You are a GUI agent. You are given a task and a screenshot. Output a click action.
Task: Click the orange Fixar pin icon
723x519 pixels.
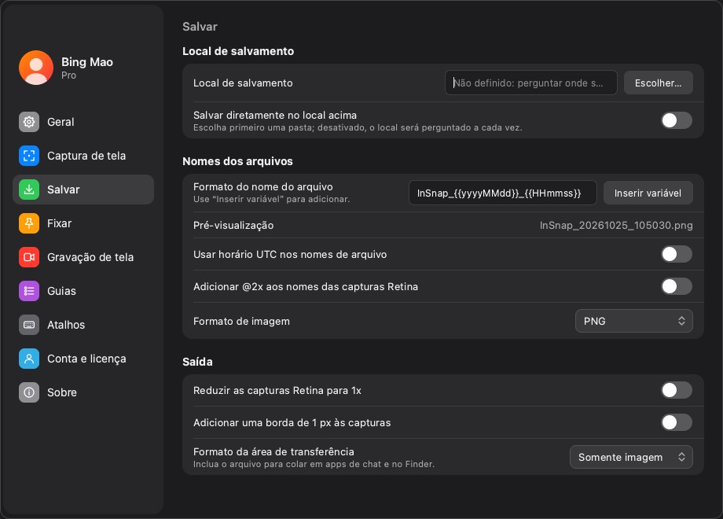(29, 223)
